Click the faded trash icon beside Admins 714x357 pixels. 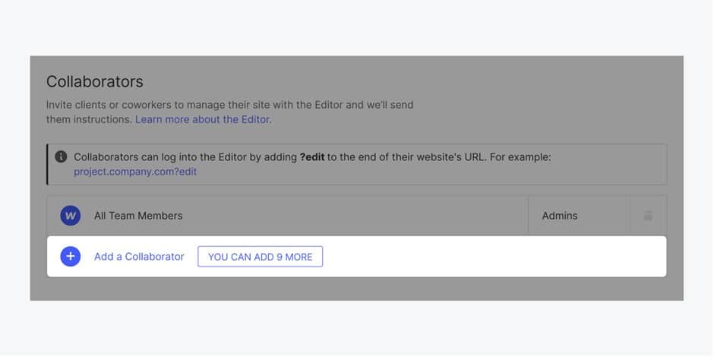pos(648,216)
